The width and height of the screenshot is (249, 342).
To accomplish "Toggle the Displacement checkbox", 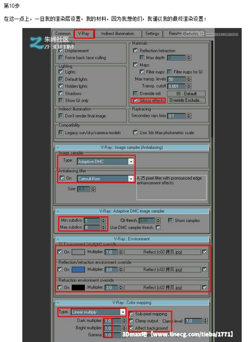I will tap(61, 51).
